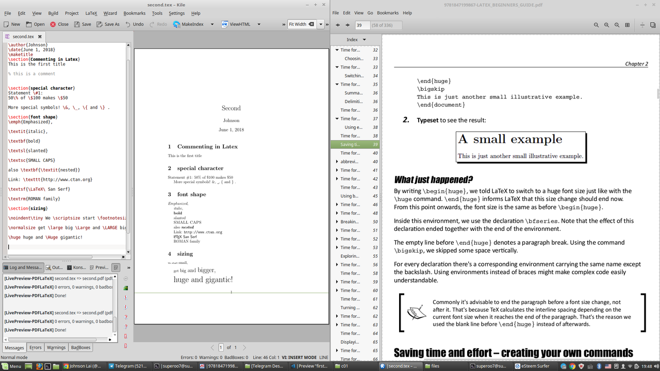Zoom out in the PDF viewer
Viewport: 660px width, 371px height.
pyautogui.click(x=596, y=25)
